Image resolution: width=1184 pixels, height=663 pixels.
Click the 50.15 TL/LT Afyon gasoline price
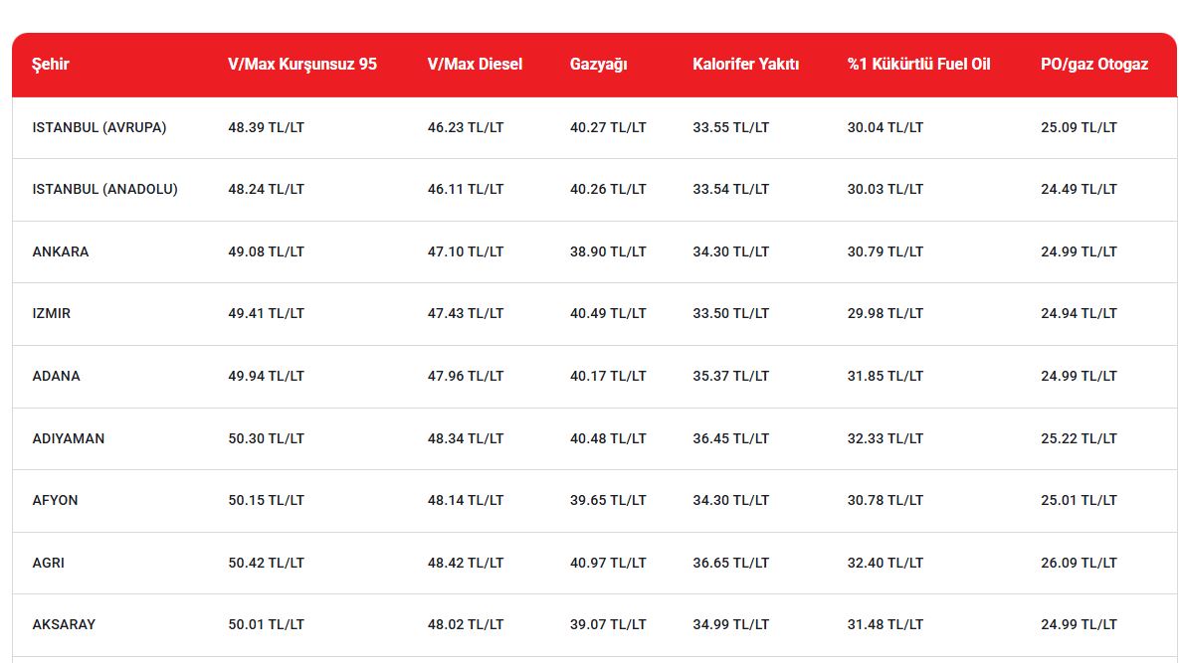point(266,500)
